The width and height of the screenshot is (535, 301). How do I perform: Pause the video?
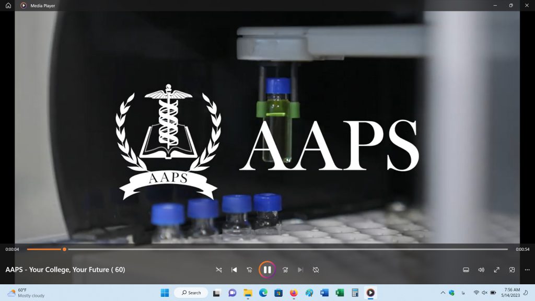(267, 270)
